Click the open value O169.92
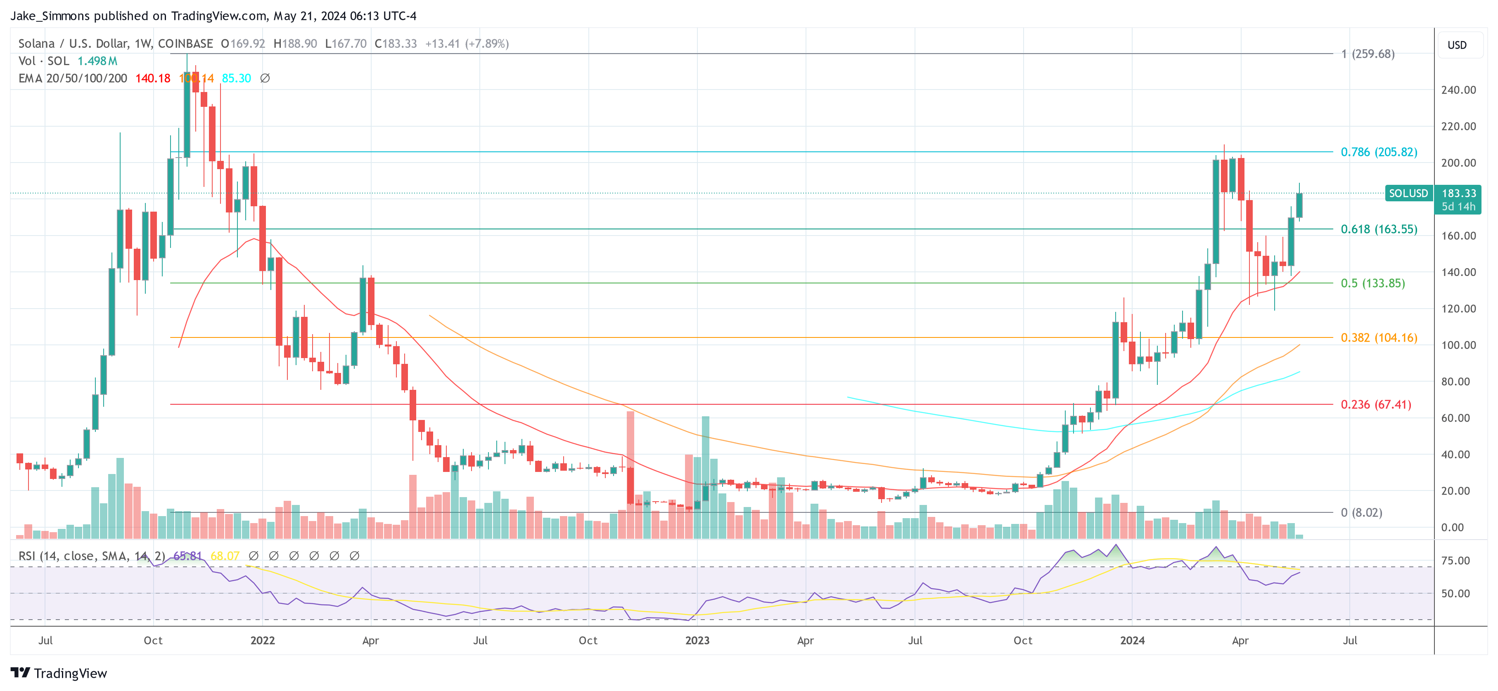 (x=242, y=44)
